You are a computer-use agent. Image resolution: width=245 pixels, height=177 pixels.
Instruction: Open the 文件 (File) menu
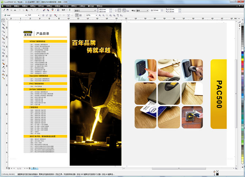click(x=8, y=6)
